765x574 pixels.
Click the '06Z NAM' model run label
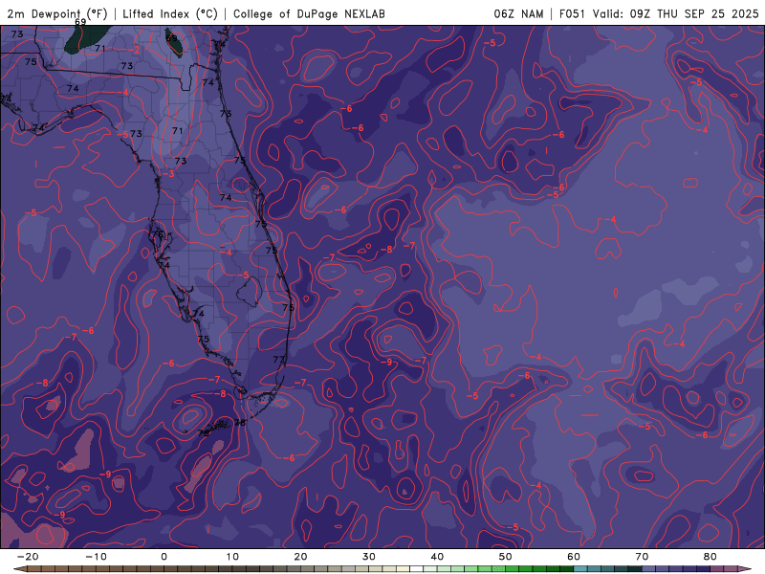(518, 13)
